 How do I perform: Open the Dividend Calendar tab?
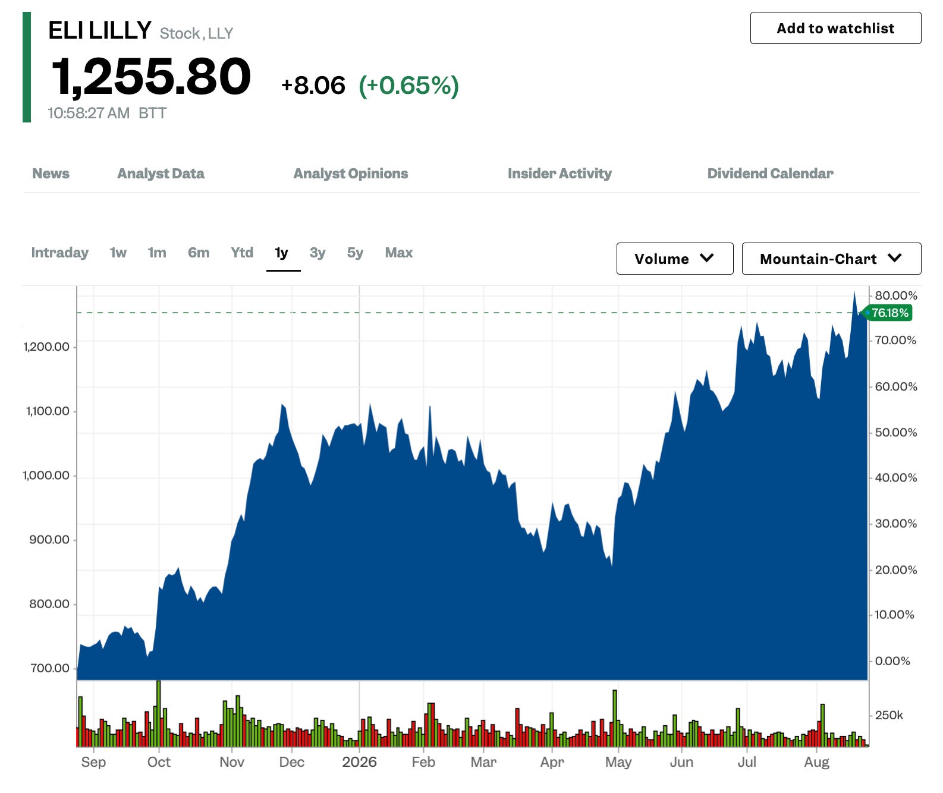tap(770, 174)
